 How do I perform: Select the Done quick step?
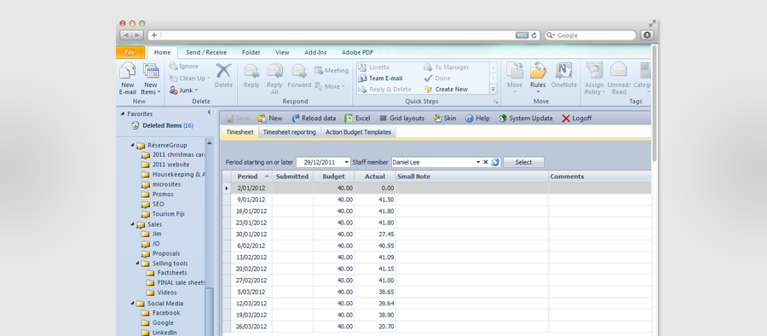[x=437, y=78]
